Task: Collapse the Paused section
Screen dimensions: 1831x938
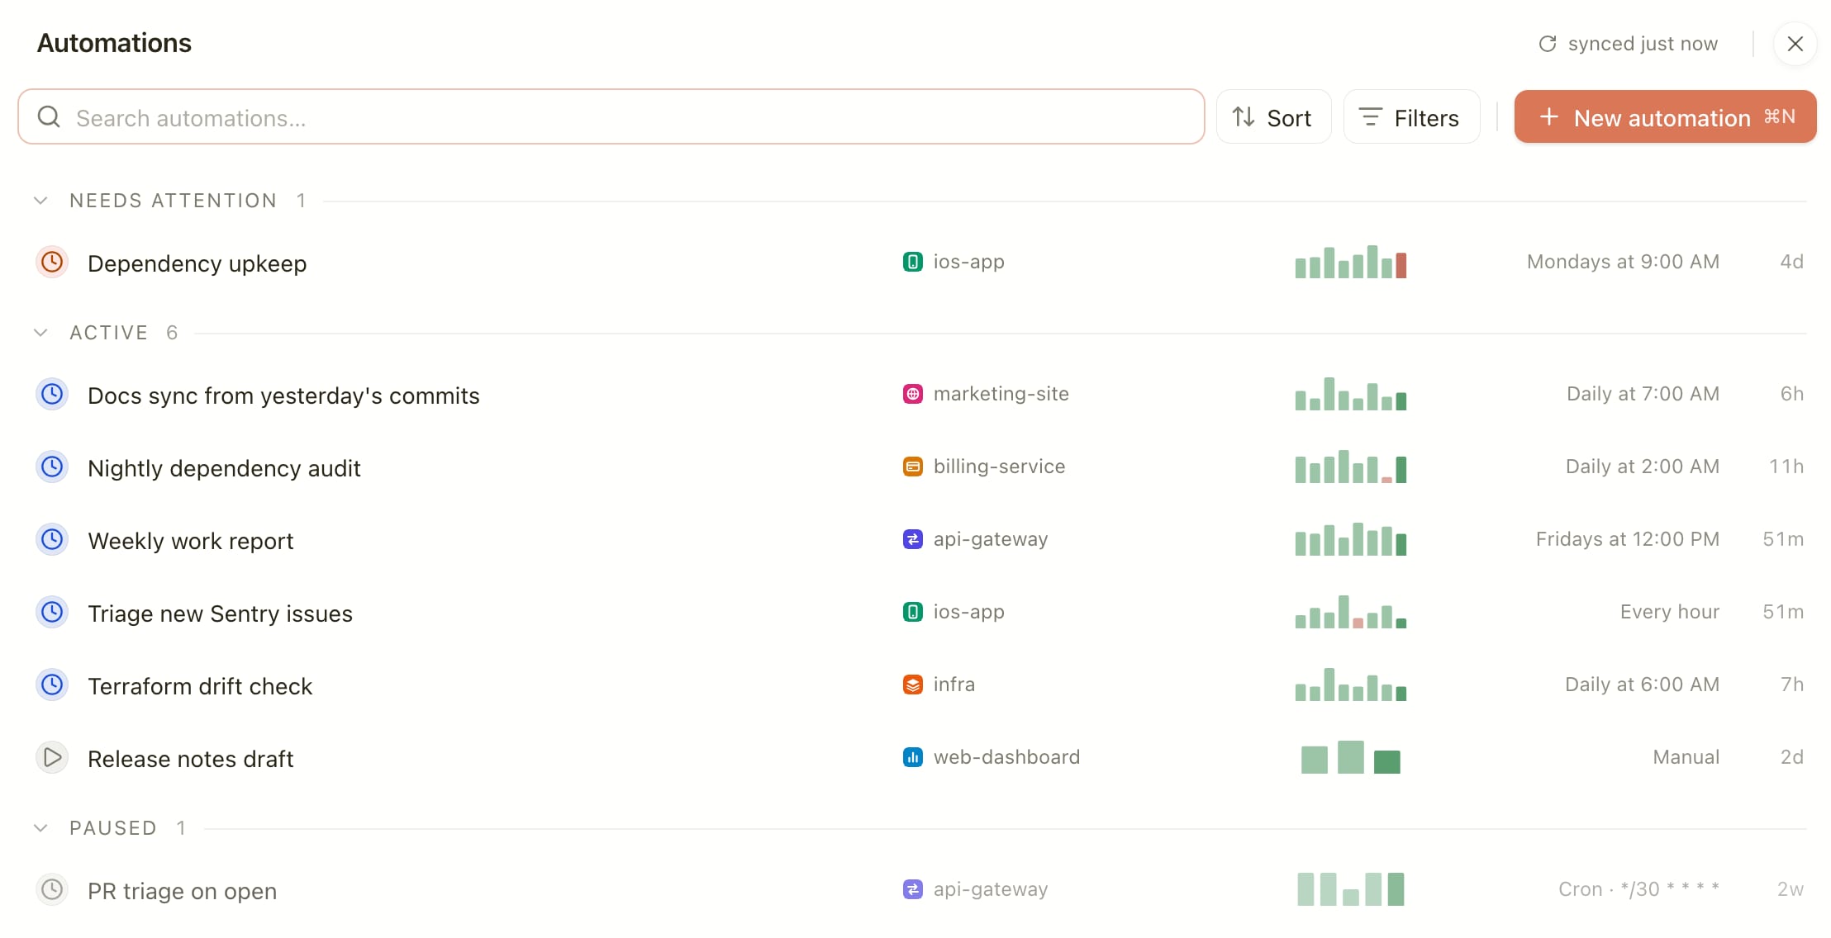Action: pyautogui.click(x=40, y=828)
